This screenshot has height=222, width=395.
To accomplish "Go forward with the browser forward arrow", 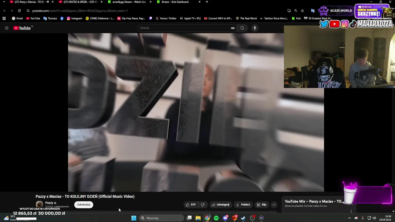I will pyautogui.click(x=12, y=10).
